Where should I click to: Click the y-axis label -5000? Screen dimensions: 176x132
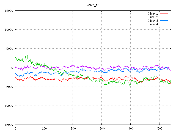coord(9,87)
